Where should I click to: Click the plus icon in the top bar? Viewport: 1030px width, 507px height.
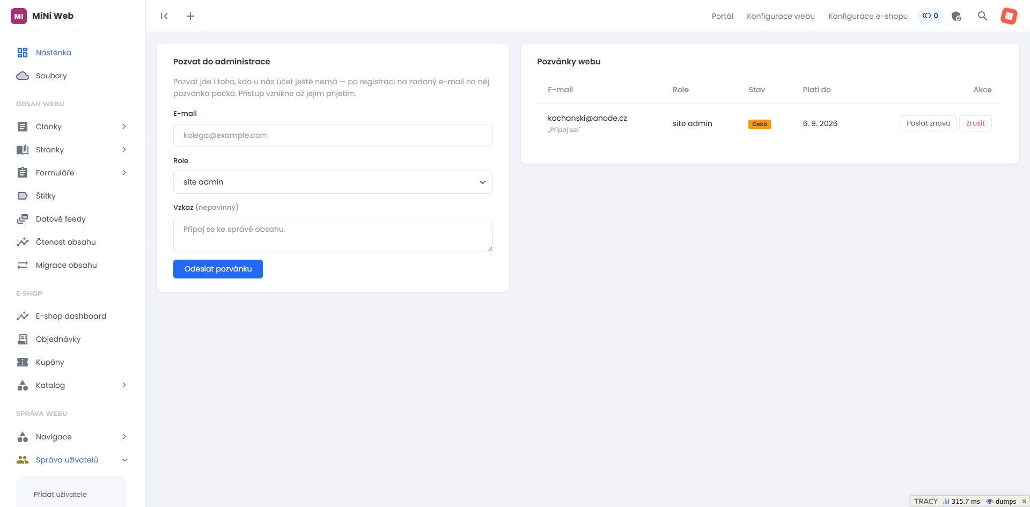click(190, 16)
